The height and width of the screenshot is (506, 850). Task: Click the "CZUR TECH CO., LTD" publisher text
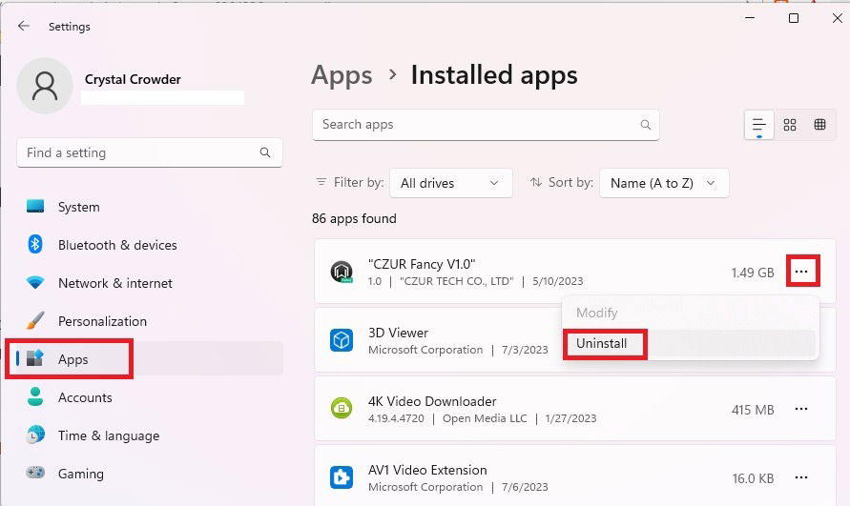coord(456,281)
